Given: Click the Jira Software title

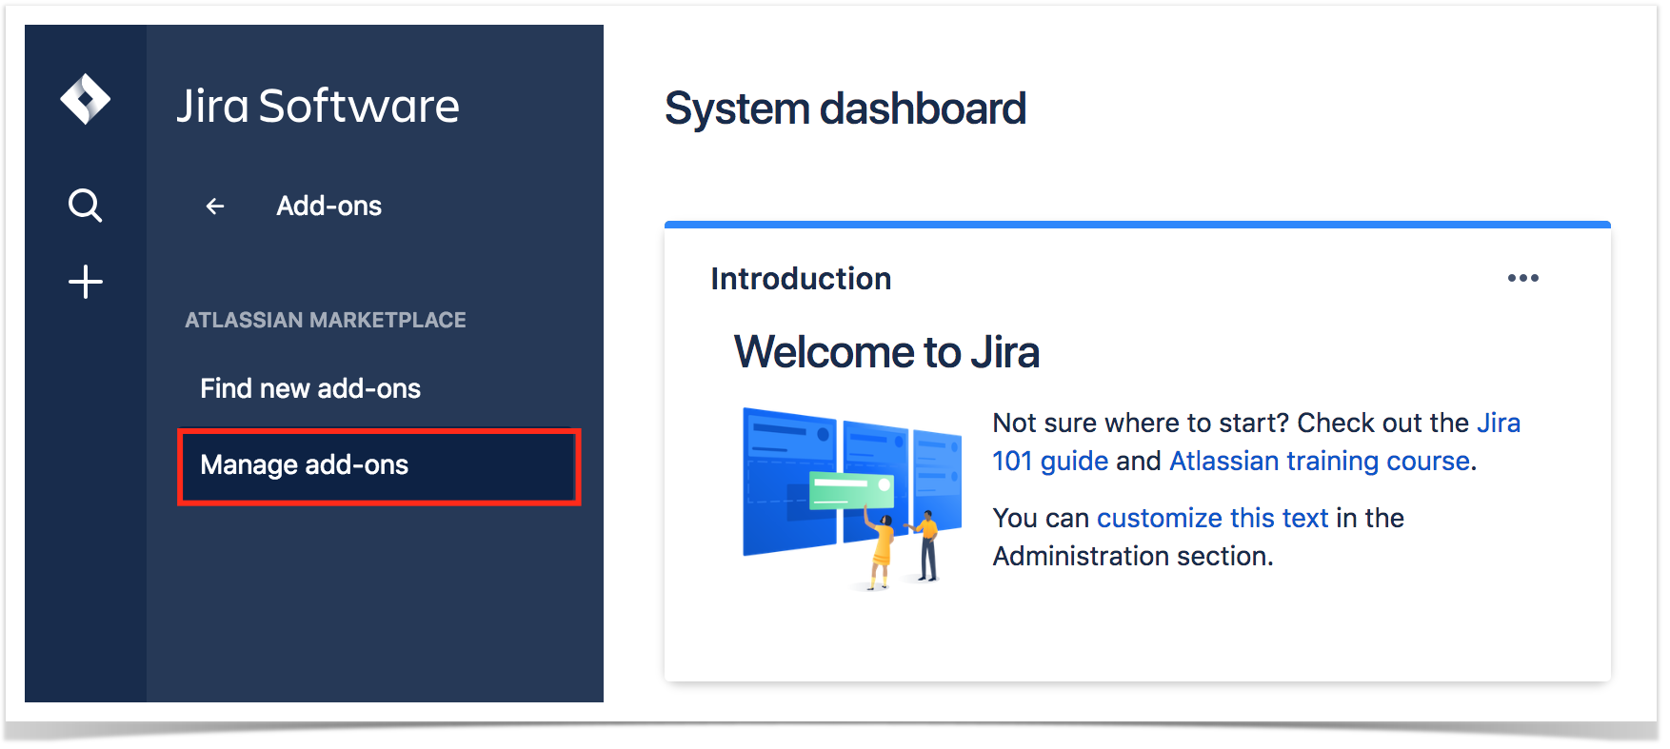Looking at the screenshot, I should (x=318, y=106).
